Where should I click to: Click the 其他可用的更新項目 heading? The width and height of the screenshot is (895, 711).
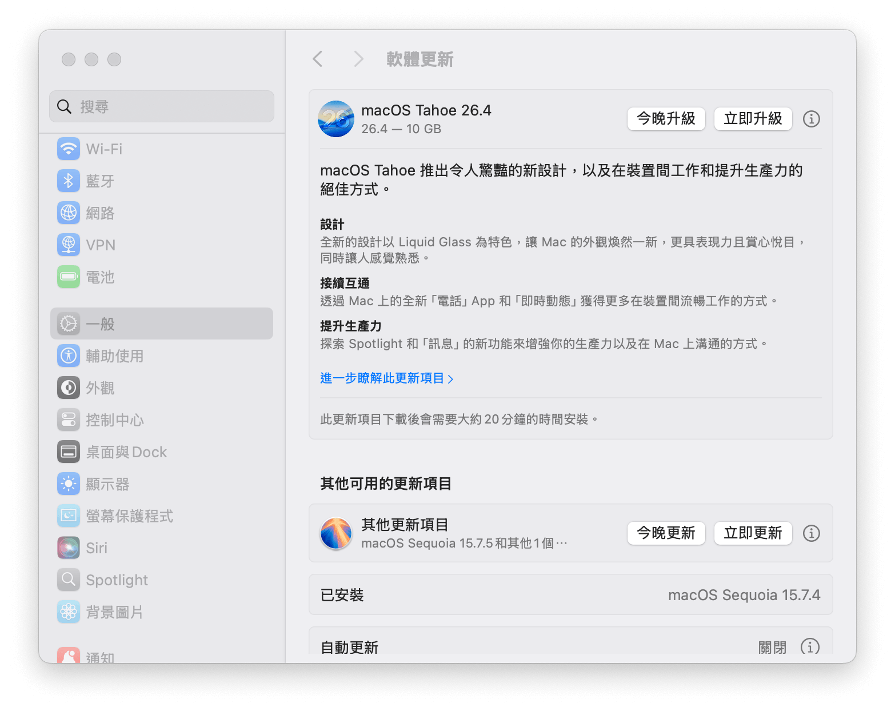click(386, 484)
